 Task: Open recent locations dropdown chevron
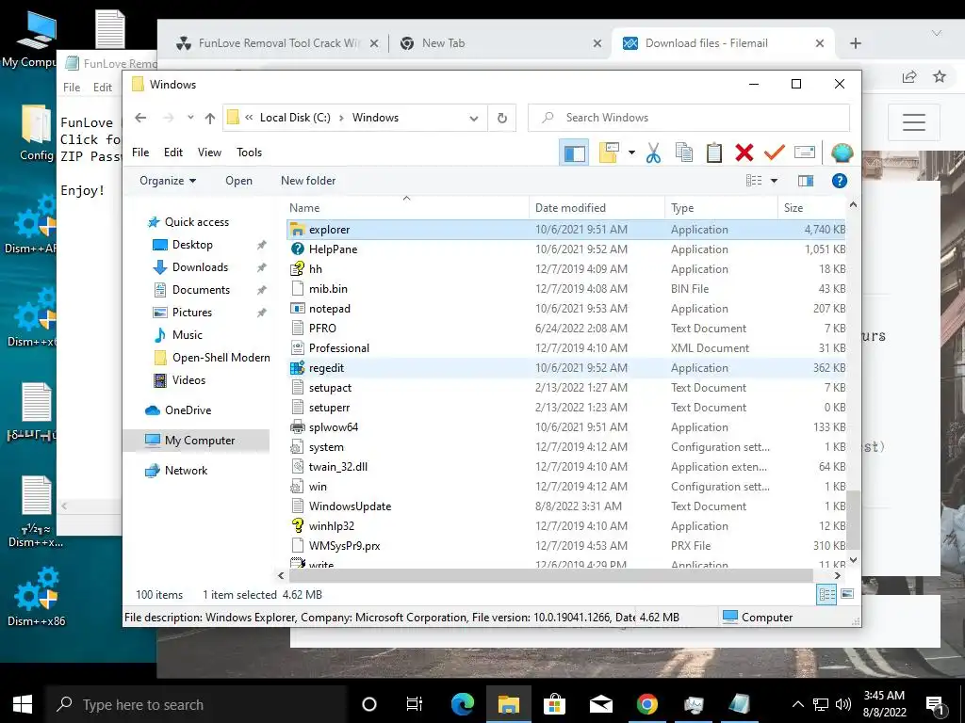pos(190,118)
